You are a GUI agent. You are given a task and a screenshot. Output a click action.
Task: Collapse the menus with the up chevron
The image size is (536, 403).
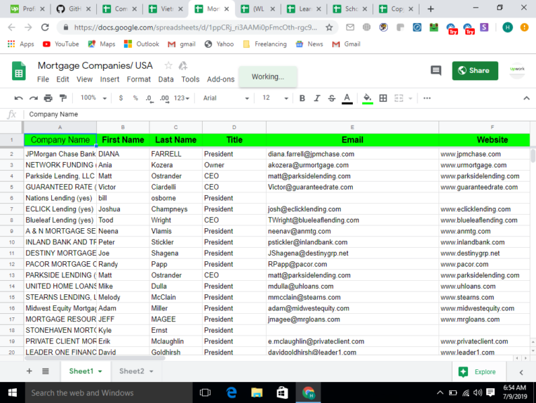526,98
